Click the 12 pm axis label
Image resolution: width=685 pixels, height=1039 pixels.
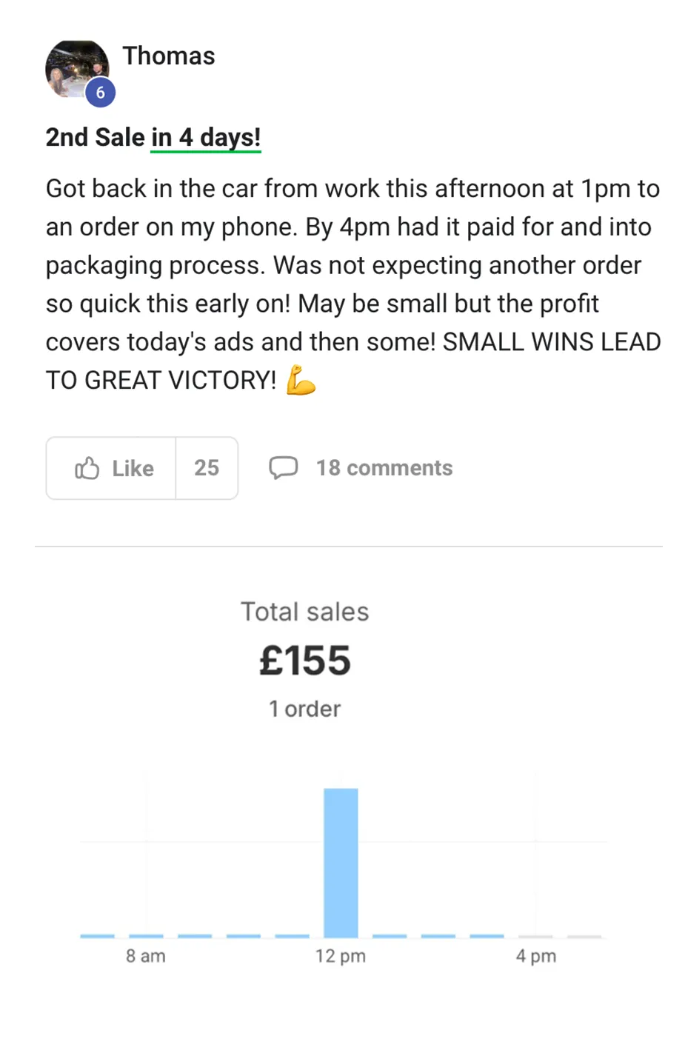[341, 956]
